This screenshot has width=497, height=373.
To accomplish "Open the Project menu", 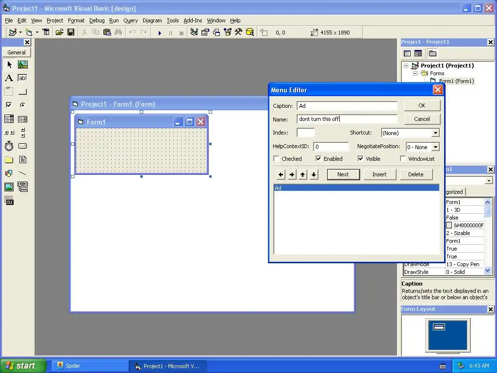I will (x=55, y=20).
